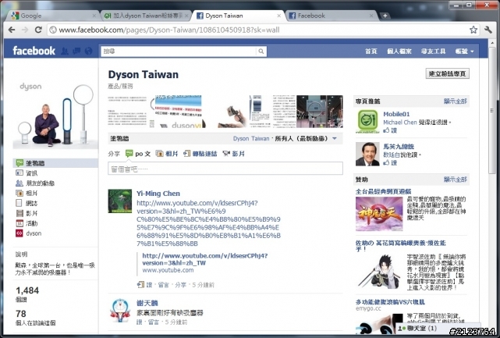500x338 pixels.
Task: Open the wall filter dropdown arrow
Action: tap(335, 138)
